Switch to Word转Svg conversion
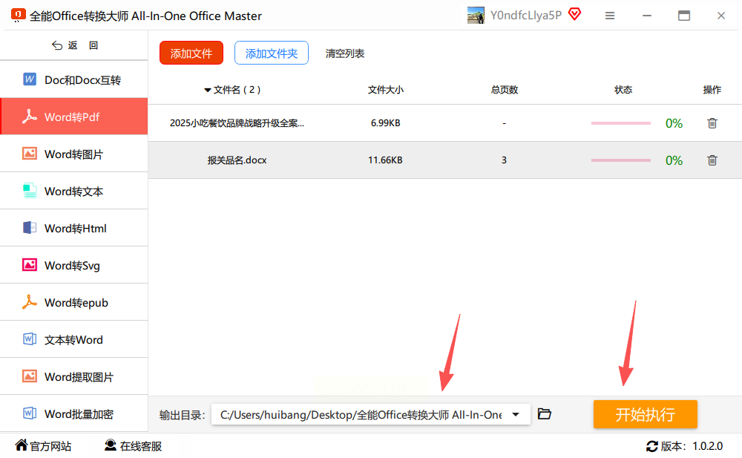The image size is (742, 458). [x=73, y=265]
